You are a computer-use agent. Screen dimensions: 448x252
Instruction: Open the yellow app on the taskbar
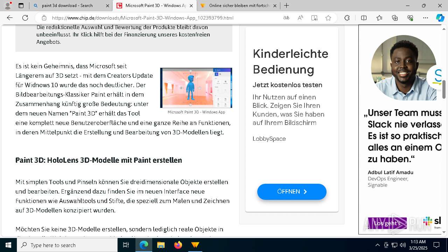(195, 245)
